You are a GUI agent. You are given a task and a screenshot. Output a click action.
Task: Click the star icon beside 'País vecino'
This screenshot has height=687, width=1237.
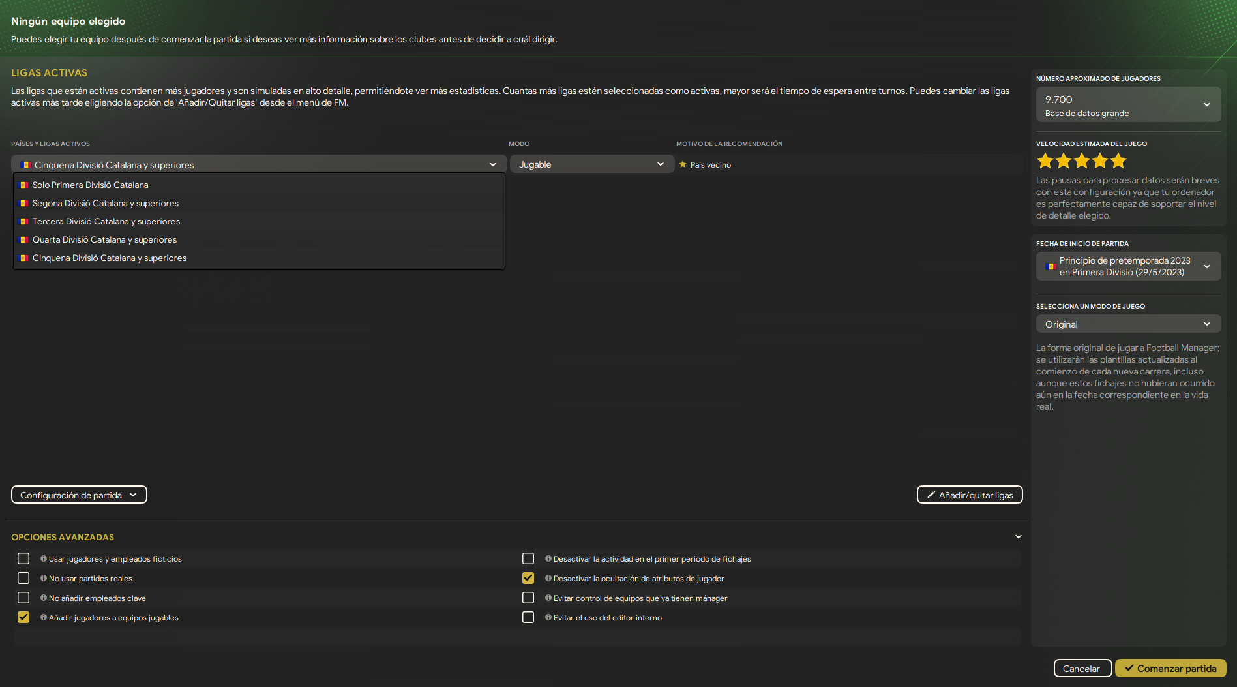(x=683, y=165)
